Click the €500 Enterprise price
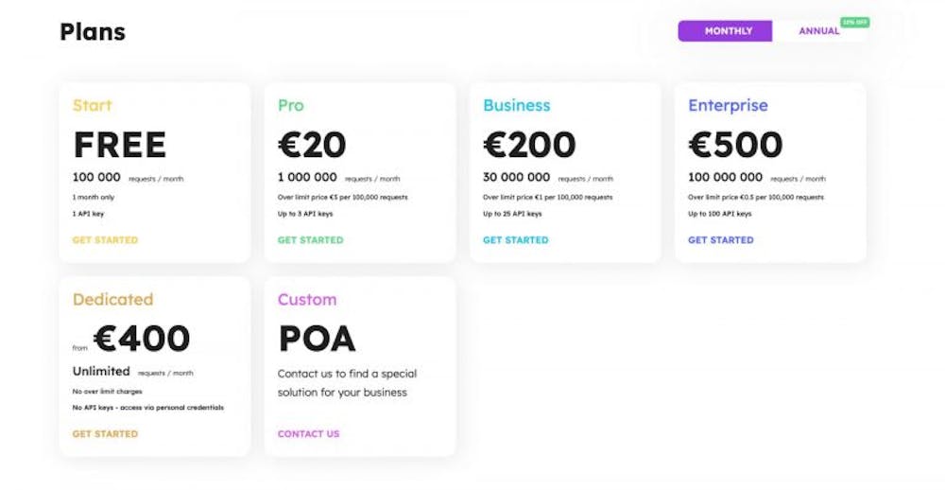This screenshot has width=945, height=490. point(735,145)
